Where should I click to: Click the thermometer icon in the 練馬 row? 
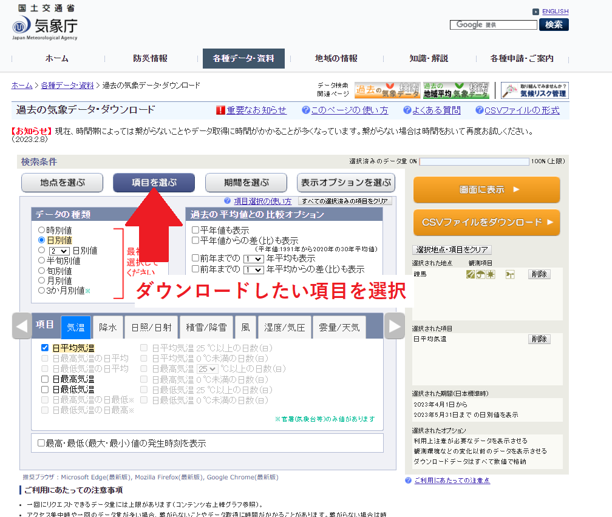(471, 274)
